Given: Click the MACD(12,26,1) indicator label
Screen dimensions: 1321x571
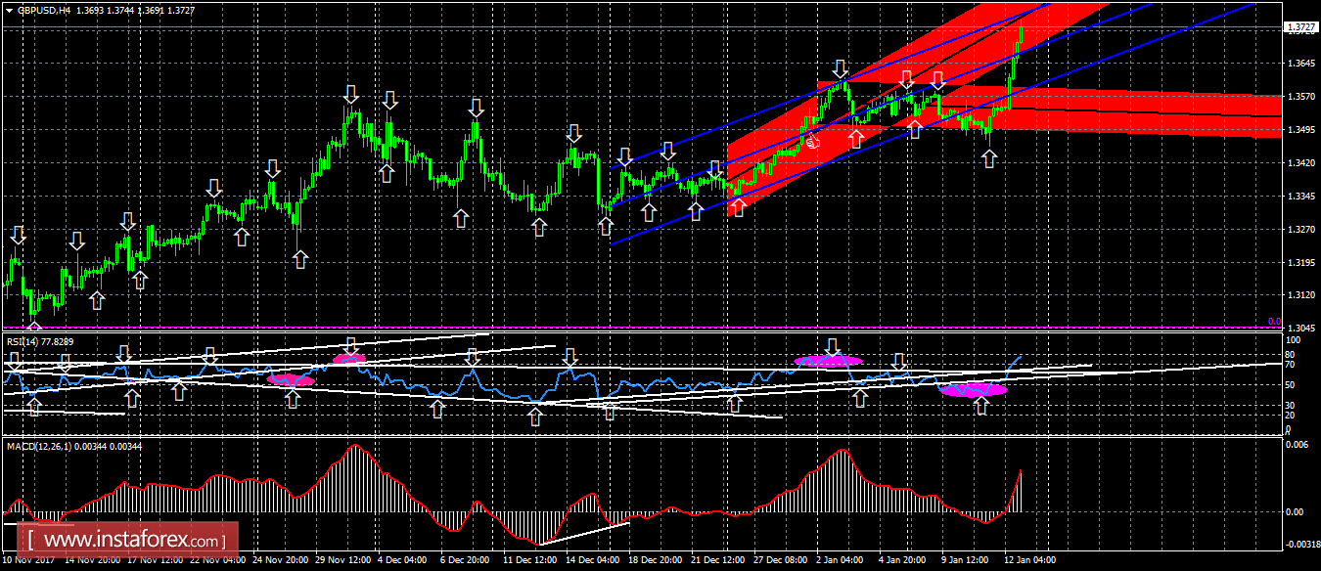Looking at the screenshot, I should coord(59,447).
